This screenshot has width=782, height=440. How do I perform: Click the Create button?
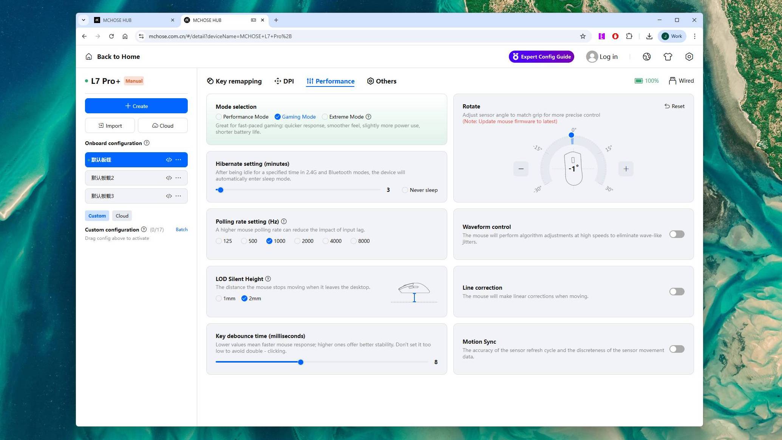click(136, 106)
